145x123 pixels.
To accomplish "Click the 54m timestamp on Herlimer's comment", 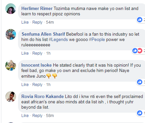I will click(50, 22).
